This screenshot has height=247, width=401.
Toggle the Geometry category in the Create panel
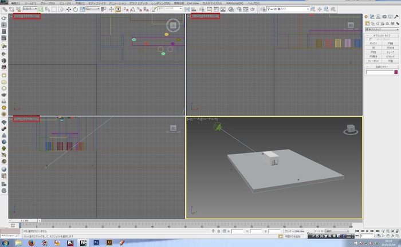pos(367,23)
